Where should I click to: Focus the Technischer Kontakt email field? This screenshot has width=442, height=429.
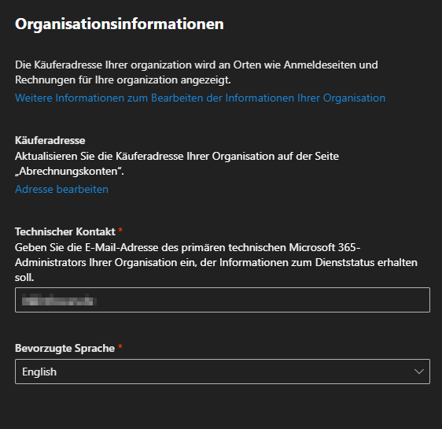[223, 300]
